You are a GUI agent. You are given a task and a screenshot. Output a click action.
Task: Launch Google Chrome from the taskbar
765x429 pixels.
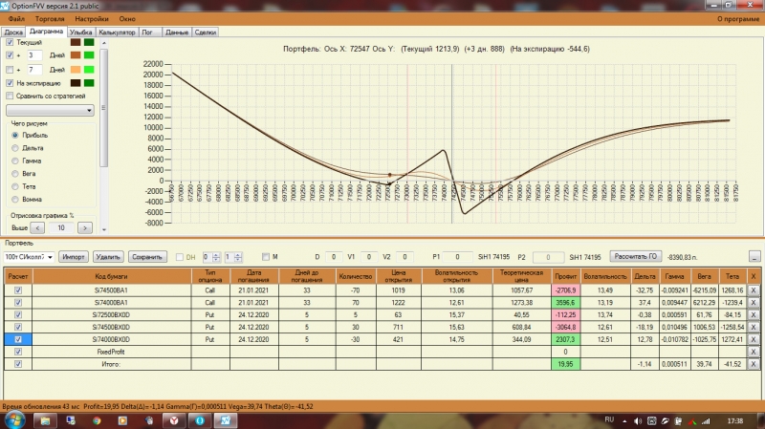pyautogui.click(x=97, y=420)
